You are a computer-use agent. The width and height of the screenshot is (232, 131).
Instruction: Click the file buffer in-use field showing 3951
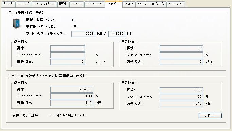pos(83,34)
